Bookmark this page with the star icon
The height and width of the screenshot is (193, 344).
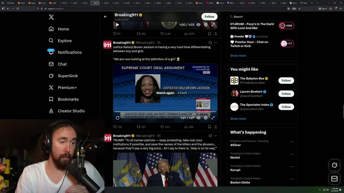[x=299, y=9]
